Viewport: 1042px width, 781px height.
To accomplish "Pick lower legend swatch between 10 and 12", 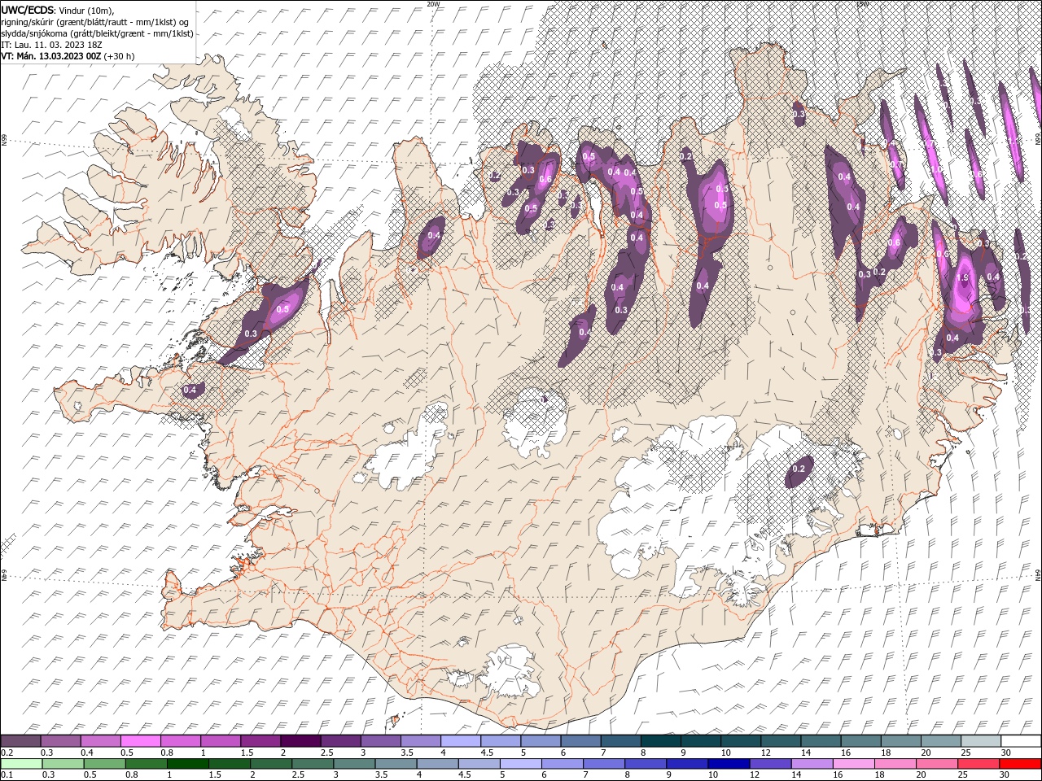I will coord(729,763).
